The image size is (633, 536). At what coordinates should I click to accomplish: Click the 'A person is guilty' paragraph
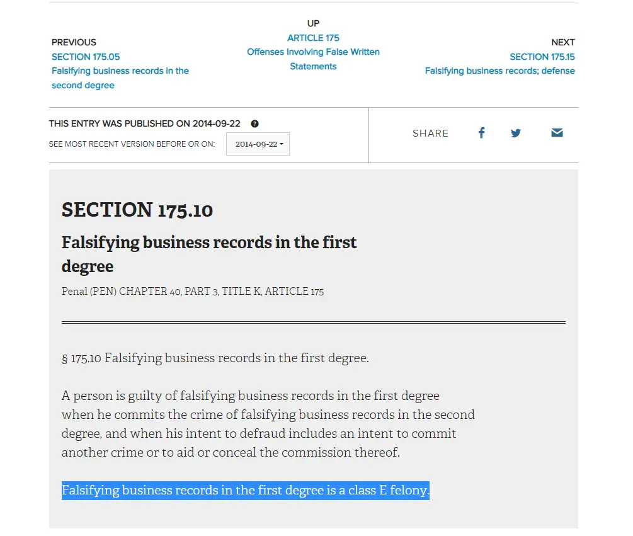268,424
